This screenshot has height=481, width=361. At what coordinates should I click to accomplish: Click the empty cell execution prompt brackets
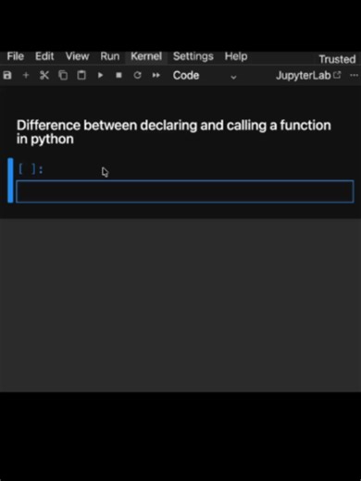pos(31,169)
